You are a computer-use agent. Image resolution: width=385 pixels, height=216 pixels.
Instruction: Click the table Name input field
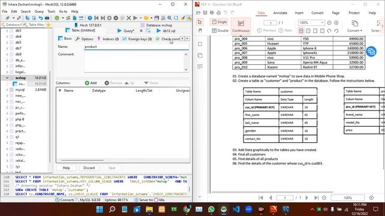point(137,47)
